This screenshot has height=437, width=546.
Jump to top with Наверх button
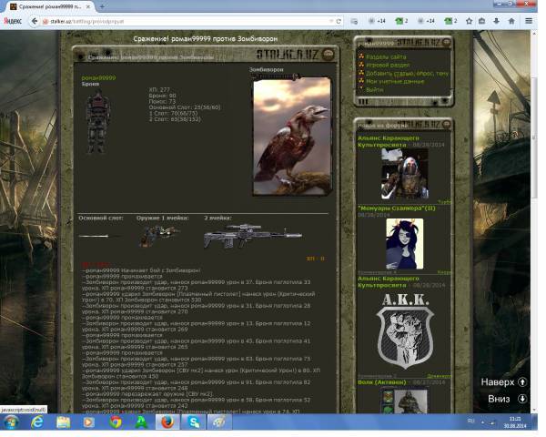click(x=503, y=382)
